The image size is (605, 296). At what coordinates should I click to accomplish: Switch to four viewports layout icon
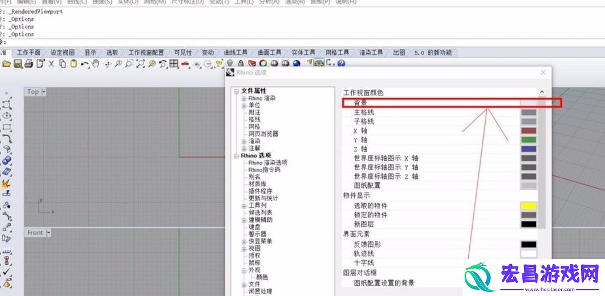174,64
